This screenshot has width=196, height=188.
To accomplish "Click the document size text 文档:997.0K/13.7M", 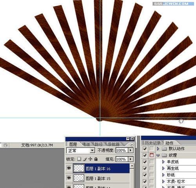I will click(x=37, y=145).
